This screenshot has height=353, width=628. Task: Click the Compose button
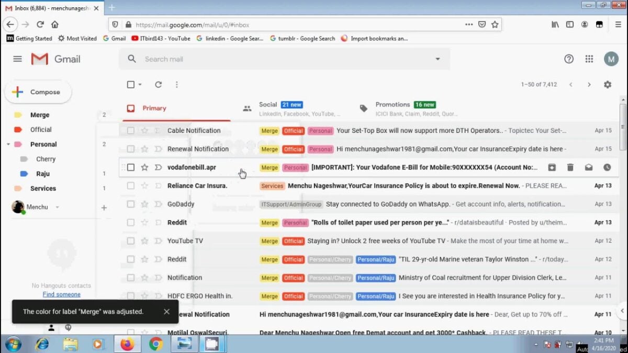tap(38, 92)
